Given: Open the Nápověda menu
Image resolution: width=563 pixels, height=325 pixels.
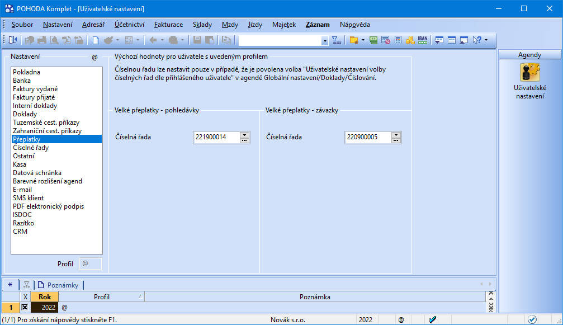Looking at the screenshot, I should click(x=355, y=25).
